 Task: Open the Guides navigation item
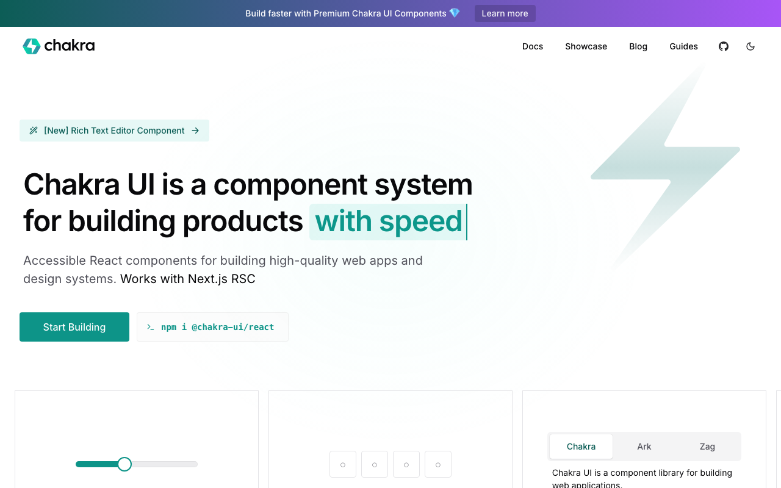point(683,46)
